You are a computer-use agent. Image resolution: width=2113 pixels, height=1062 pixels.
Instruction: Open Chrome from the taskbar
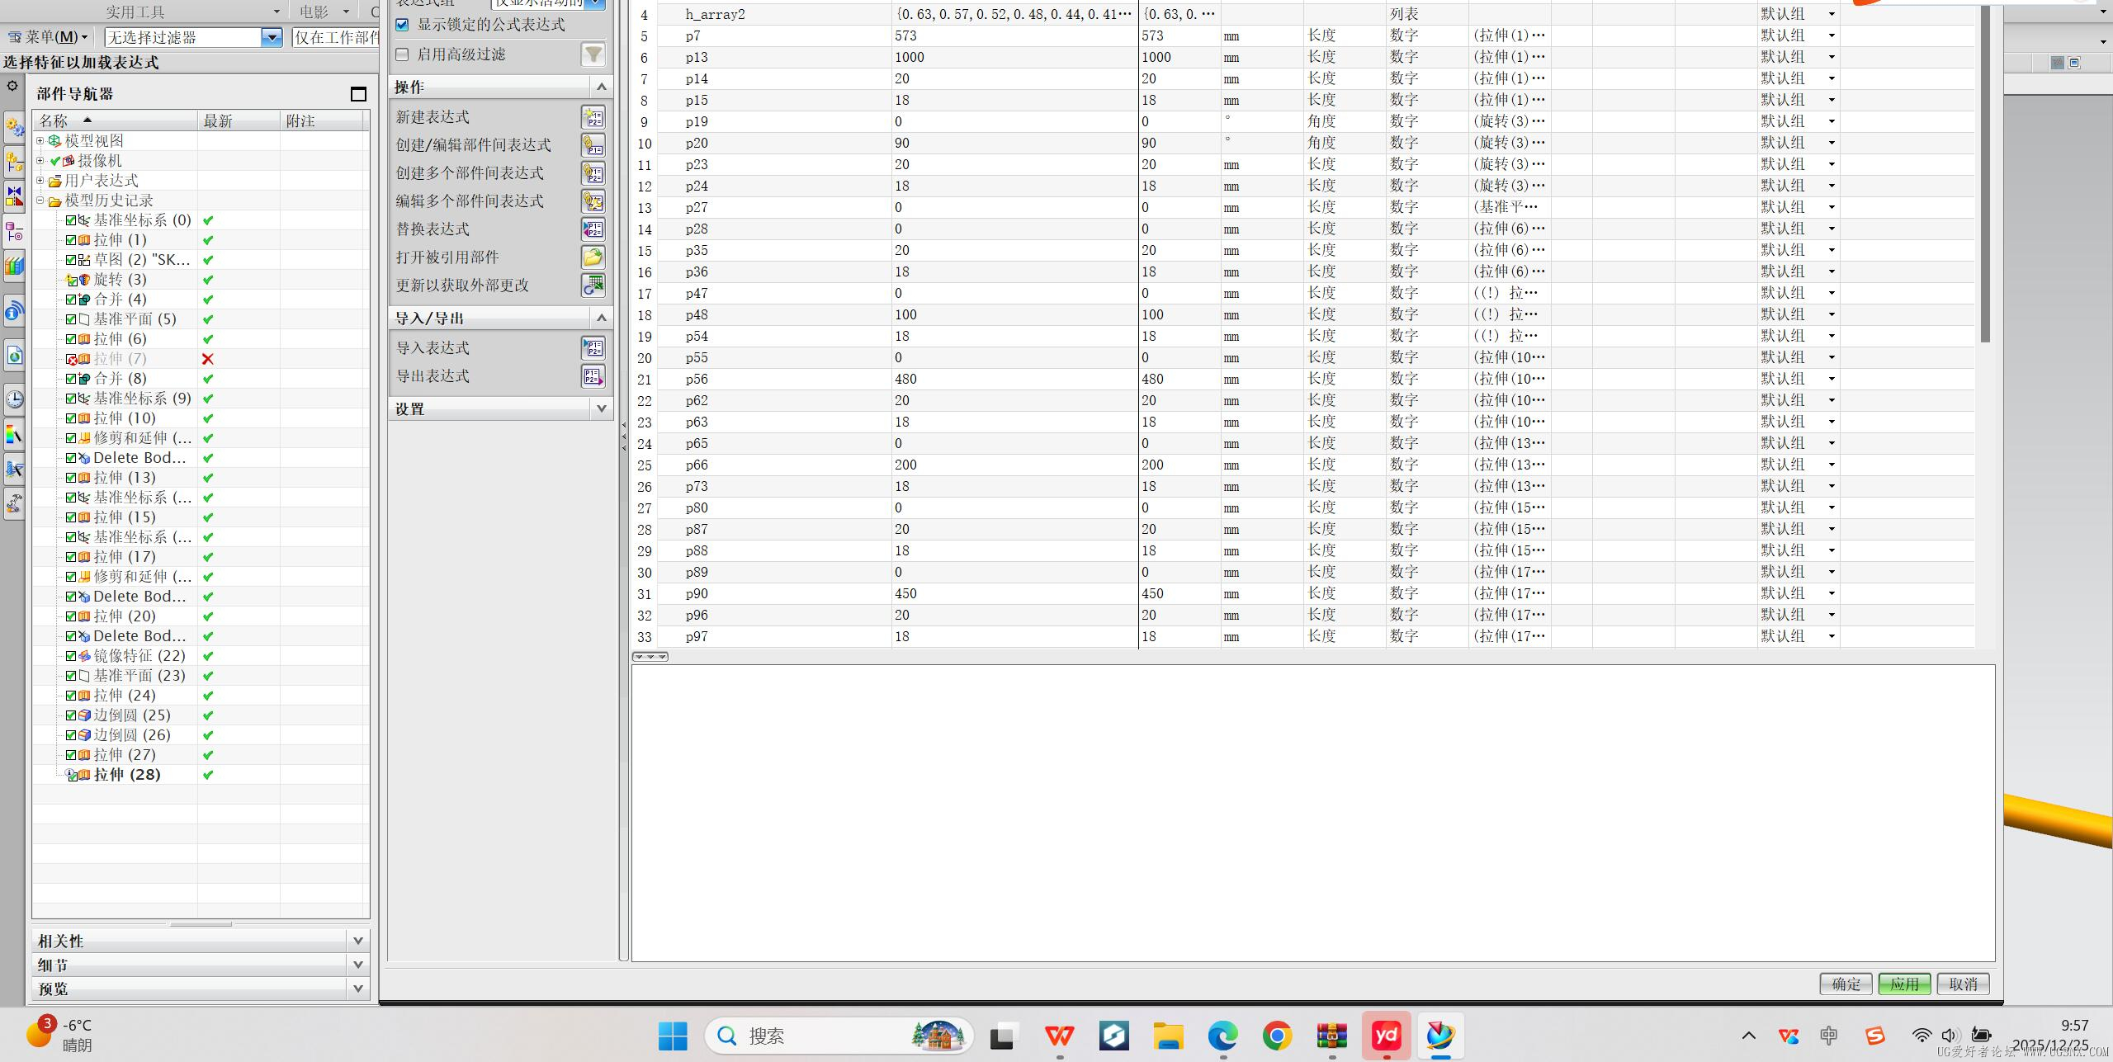click(1277, 1035)
